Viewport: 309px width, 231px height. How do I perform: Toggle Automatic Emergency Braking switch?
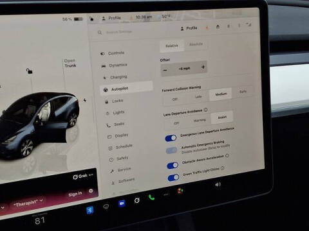(172, 151)
